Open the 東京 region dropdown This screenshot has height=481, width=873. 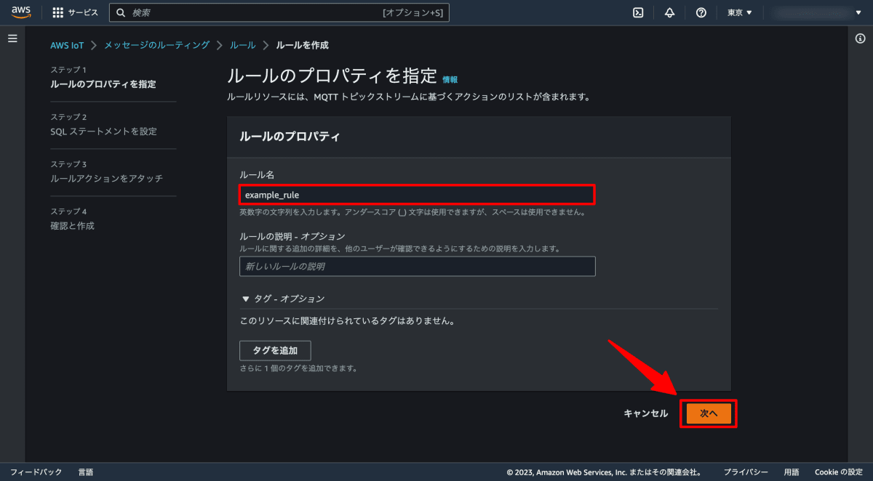point(740,12)
